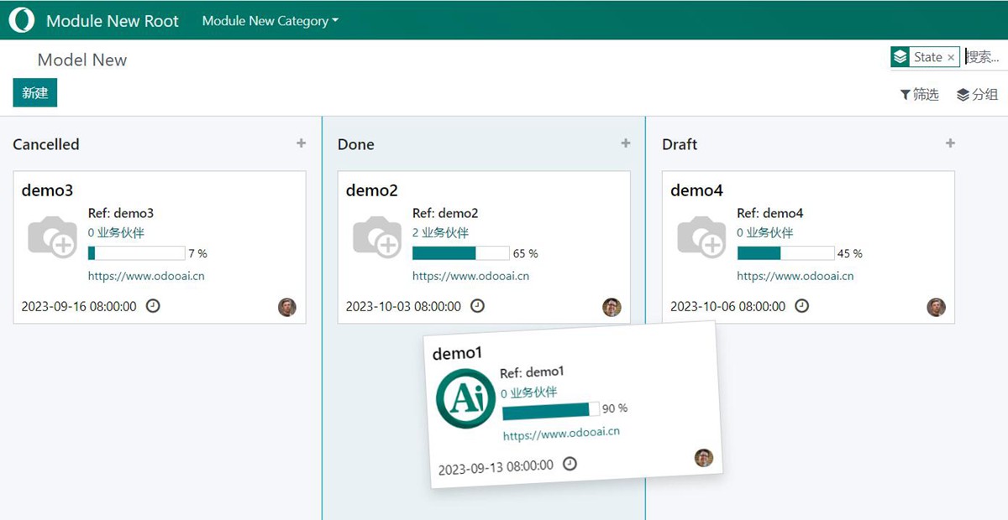Open the Module New Category dropdown menu

coord(270,21)
